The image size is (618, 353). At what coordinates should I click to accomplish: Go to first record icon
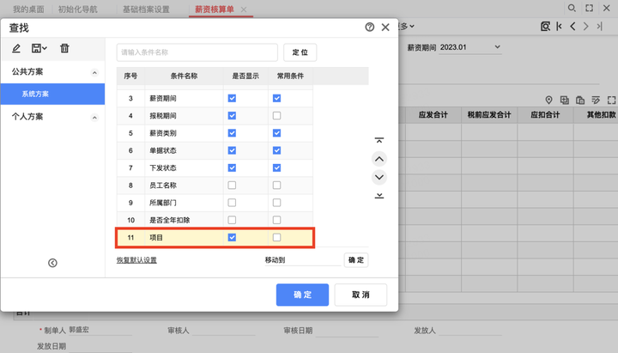pos(559,27)
